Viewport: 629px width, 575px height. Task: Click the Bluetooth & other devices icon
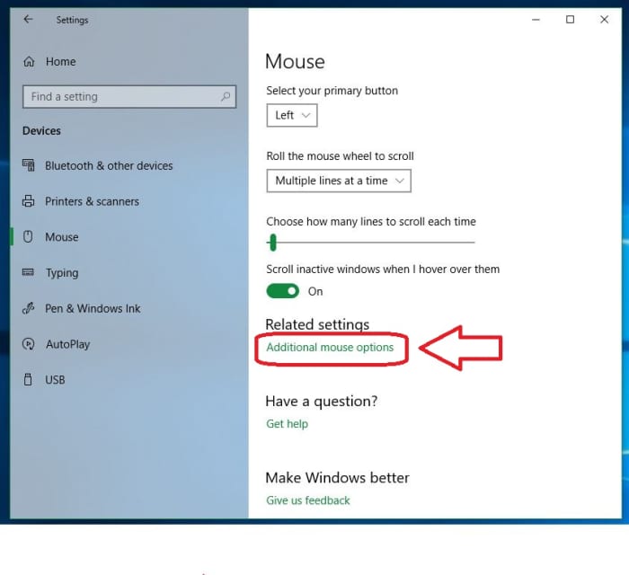[x=28, y=165]
